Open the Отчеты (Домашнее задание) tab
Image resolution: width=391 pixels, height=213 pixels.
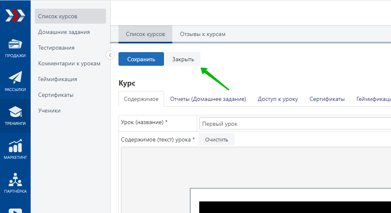click(x=208, y=99)
